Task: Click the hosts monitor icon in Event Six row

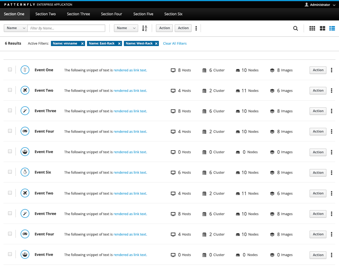Action: pos(173,173)
